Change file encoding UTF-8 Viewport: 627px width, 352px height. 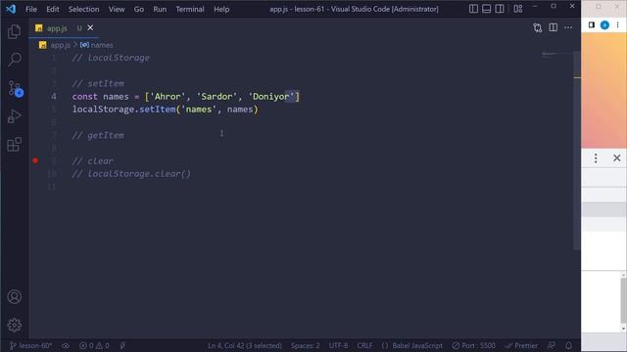(x=338, y=345)
